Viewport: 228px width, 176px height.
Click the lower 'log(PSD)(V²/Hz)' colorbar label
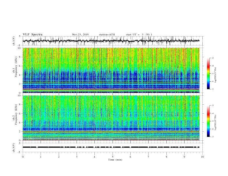click(x=215, y=122)
